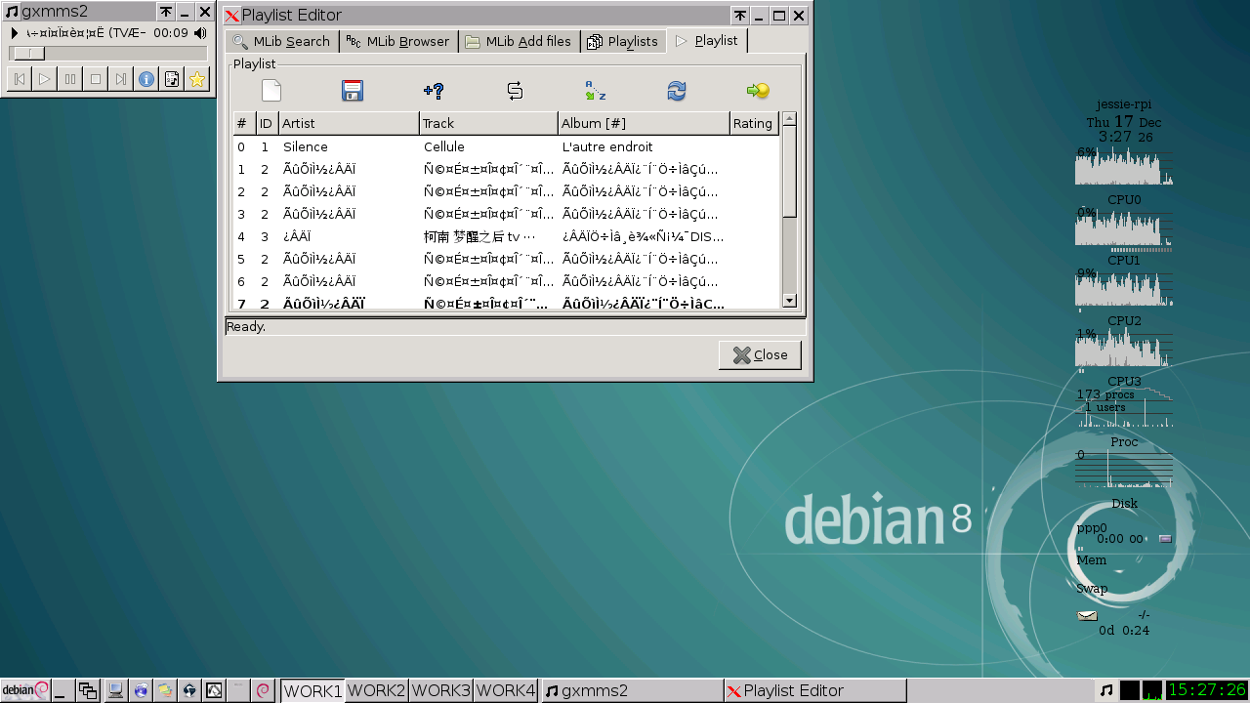This screenshot has height=703, width=1250.
Task: Switch to WORK4 workspace
Action: point(506,690)
